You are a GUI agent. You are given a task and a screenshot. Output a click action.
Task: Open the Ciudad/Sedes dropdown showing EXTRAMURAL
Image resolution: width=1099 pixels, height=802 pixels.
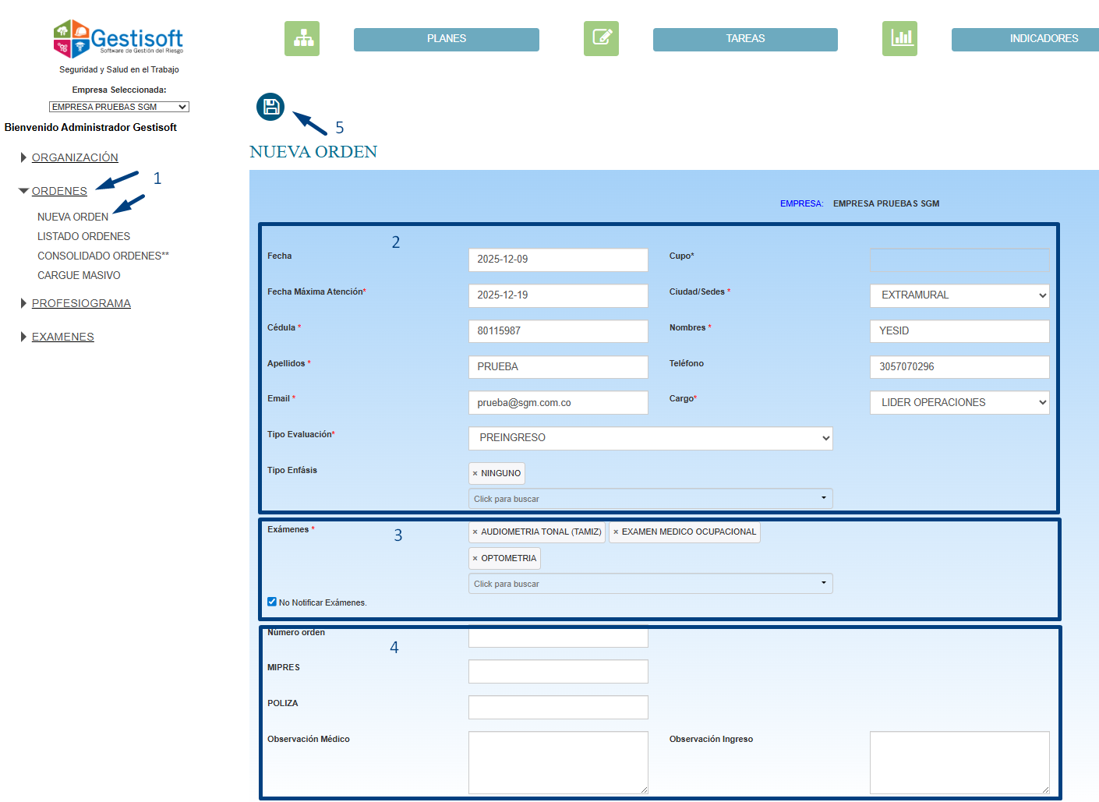point(959,295)
